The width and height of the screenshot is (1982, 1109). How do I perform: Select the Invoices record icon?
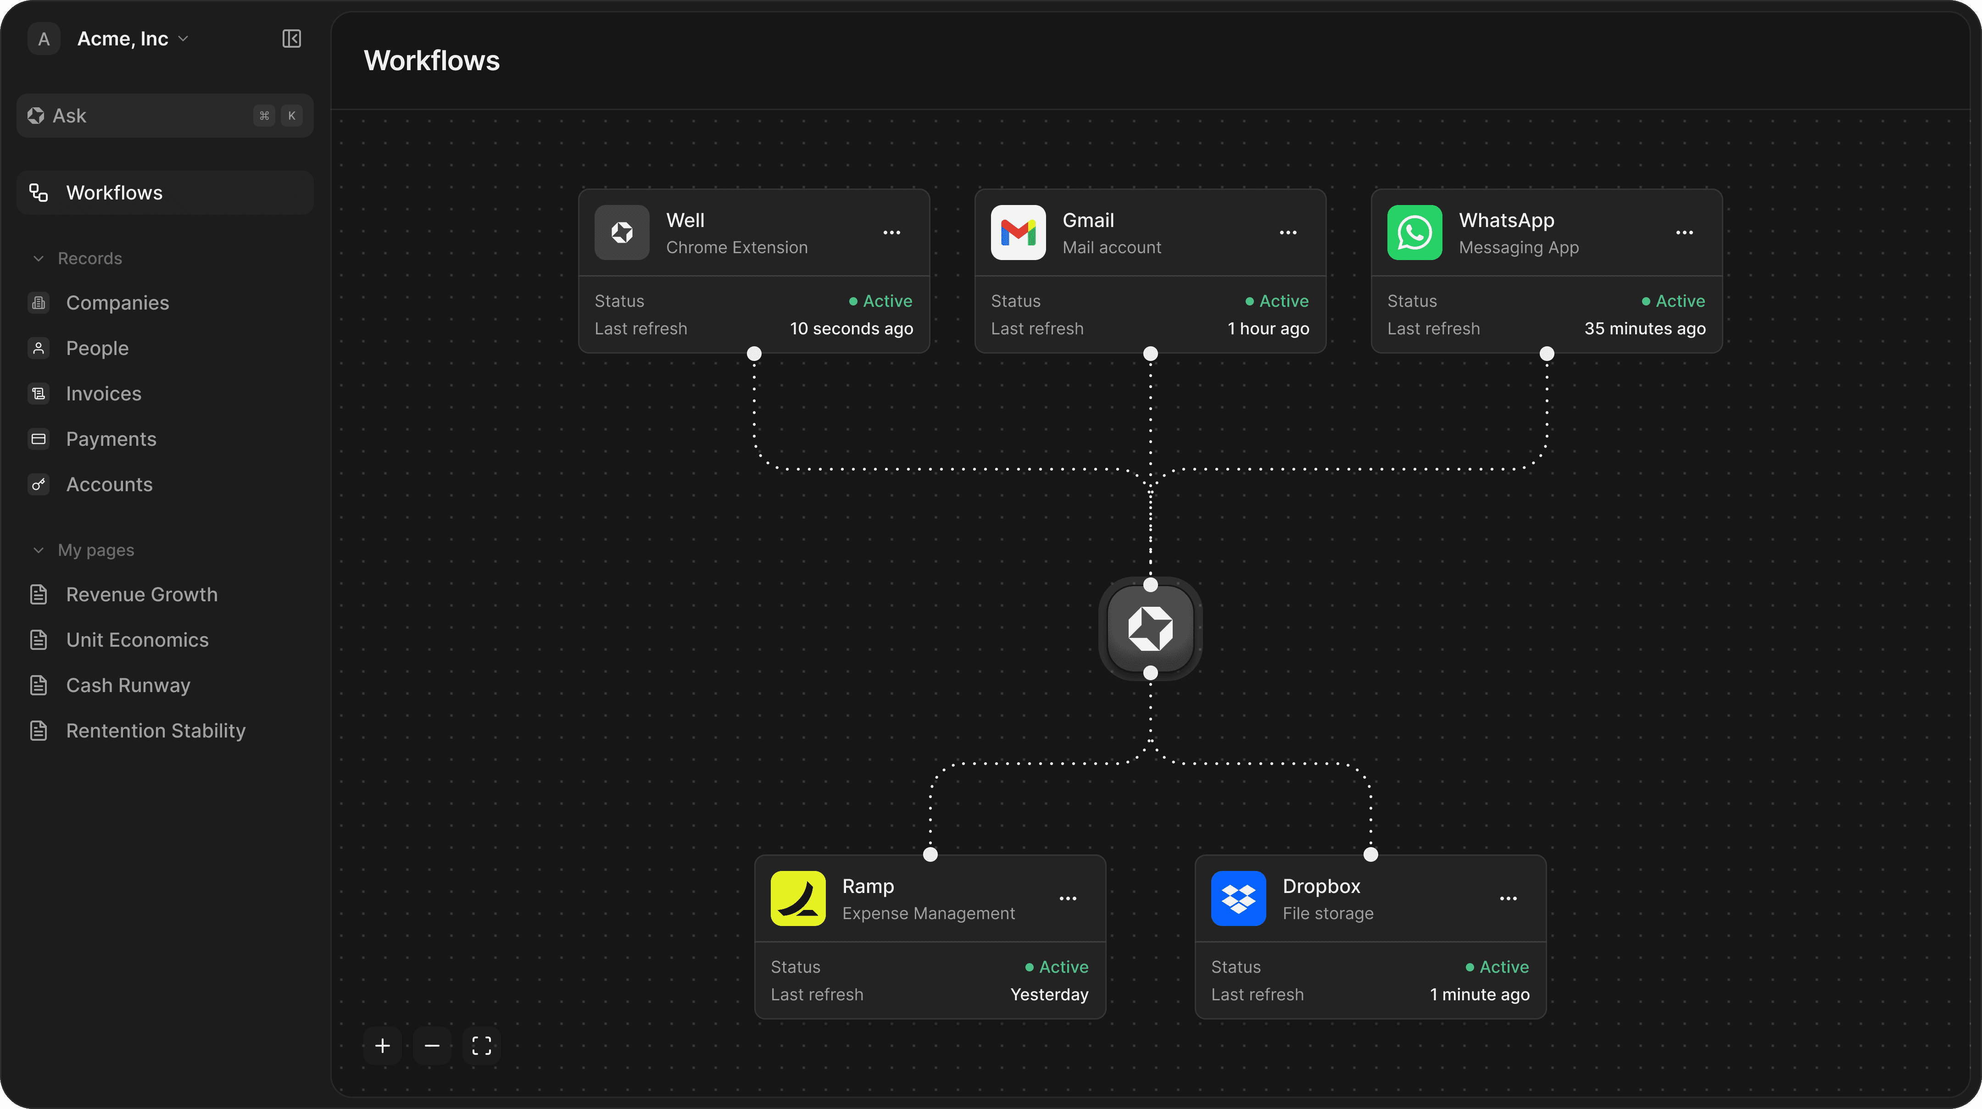[x=39, y=393]
